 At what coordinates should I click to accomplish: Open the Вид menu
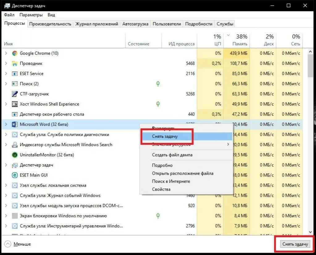[x=51, y=15]
